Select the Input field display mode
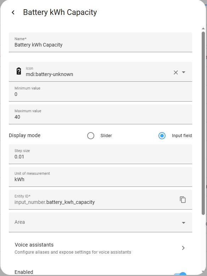This screenshot has width=207, height=276. click(162, 136)
